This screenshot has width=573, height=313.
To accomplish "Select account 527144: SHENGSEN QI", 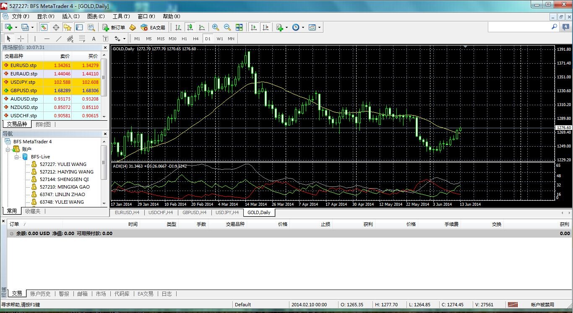I will 64,179.
